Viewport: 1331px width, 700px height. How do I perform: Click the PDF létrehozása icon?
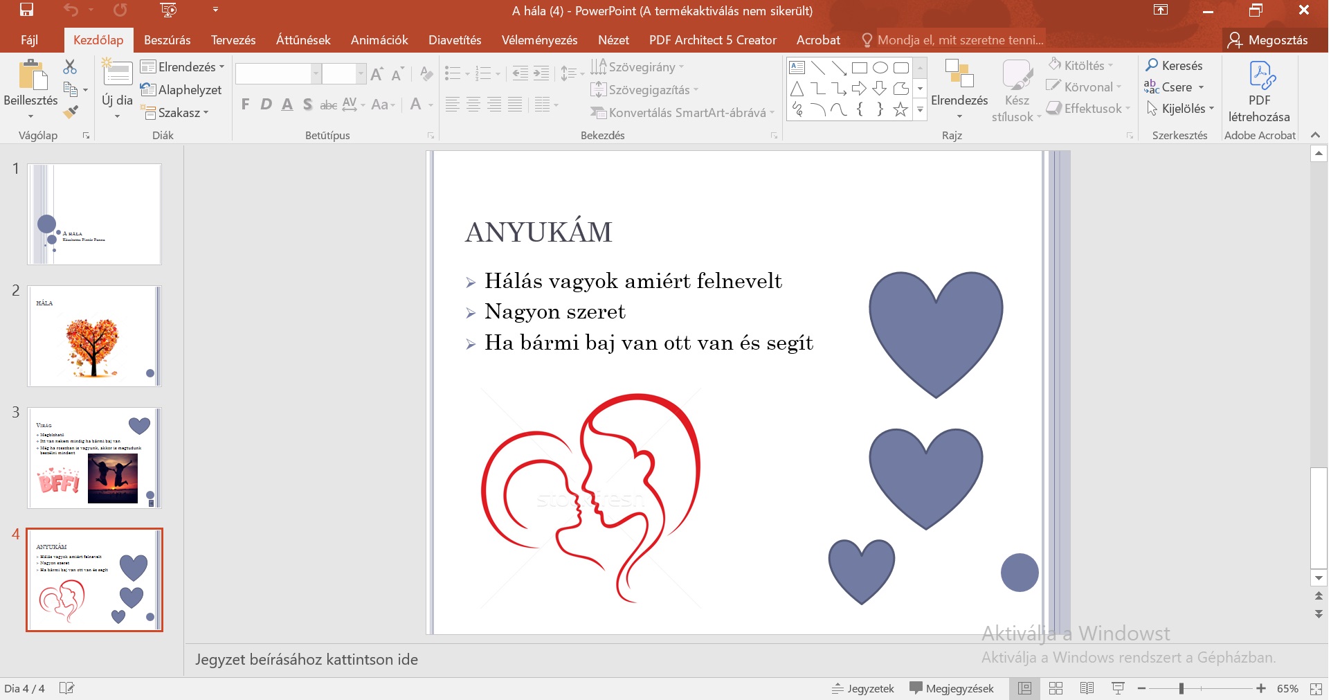1259,93
